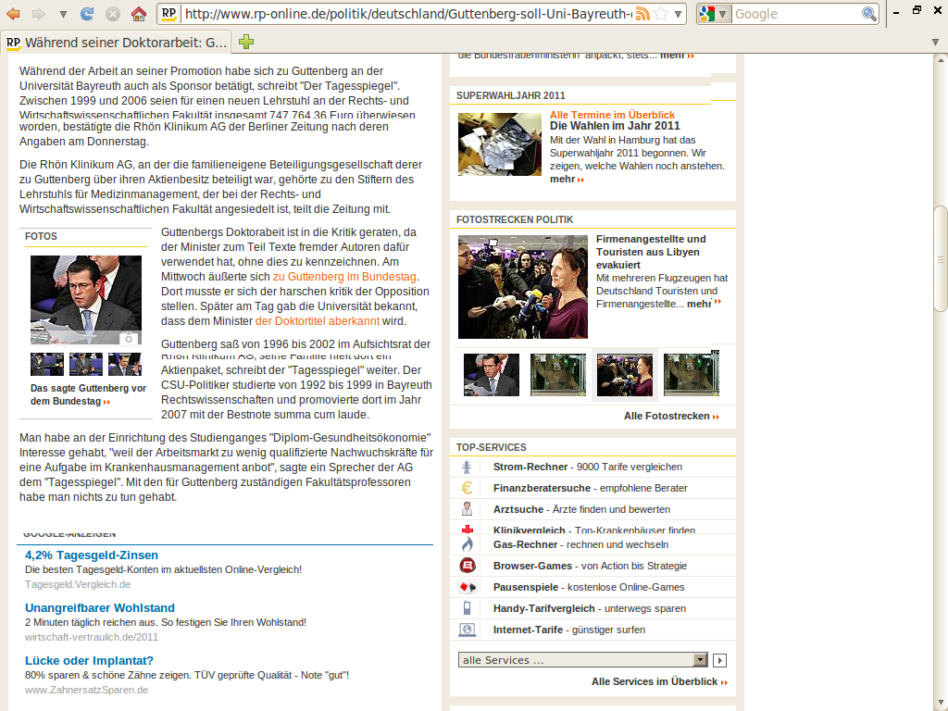The height and width of the screenshot is (711, 948).
Task: Open the first small FOTOS thumbnail
Action: (x=47, y=365)
